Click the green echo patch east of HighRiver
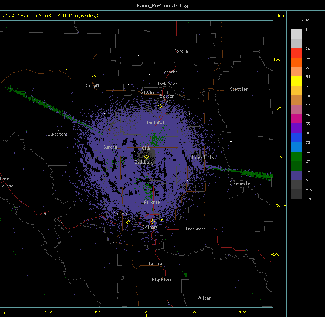Viewport: 325px width, 317px height. pyautogui.click(x=186, y=274)
